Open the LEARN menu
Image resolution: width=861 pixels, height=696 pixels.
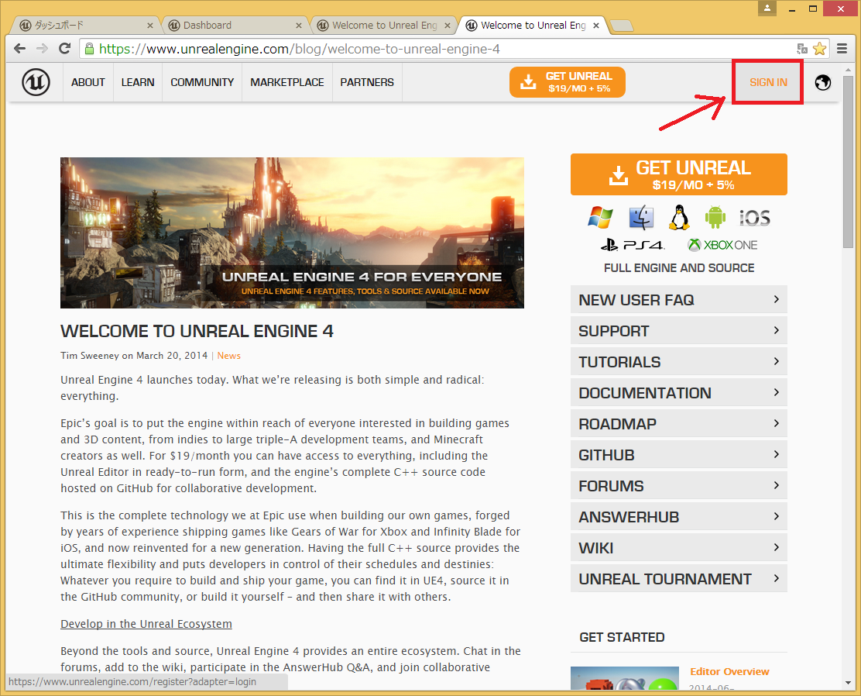coord(138,82)
